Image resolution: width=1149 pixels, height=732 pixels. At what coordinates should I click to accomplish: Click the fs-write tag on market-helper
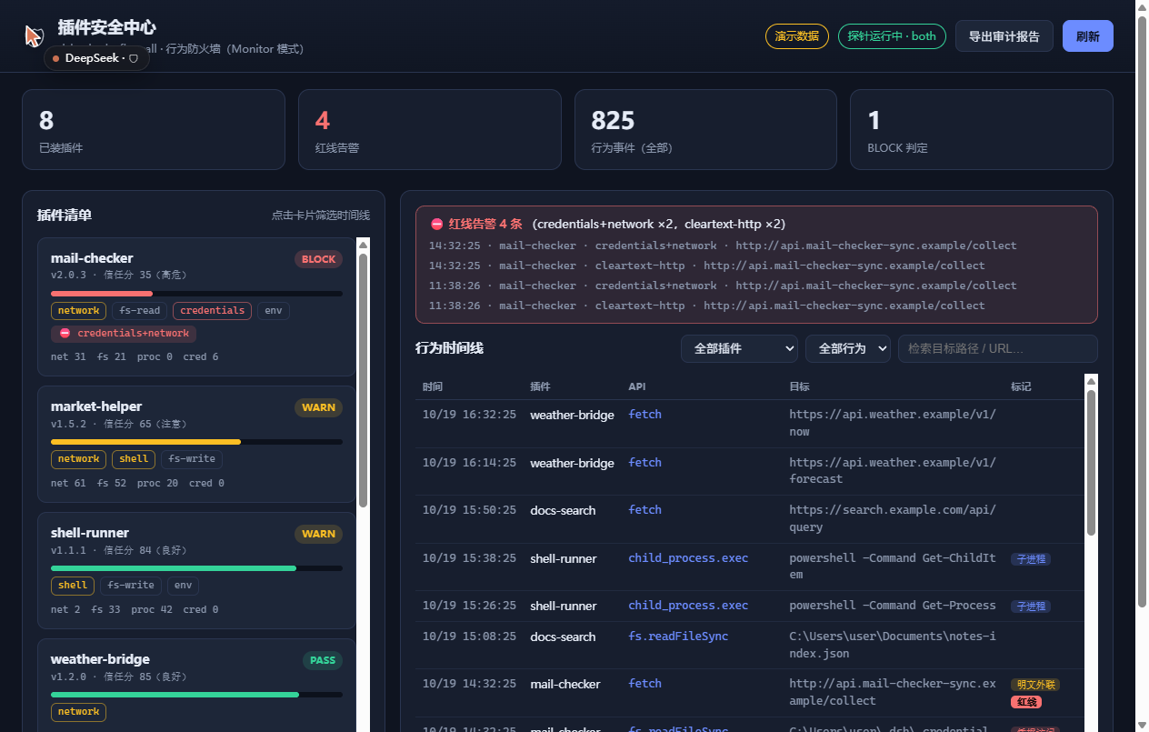[x=192, y=459]
